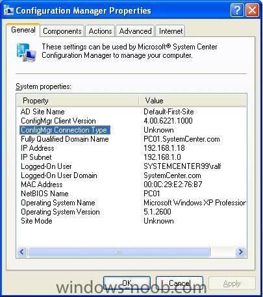Select the AD Site Name row
263x297 pixels.
pos(131,112)
